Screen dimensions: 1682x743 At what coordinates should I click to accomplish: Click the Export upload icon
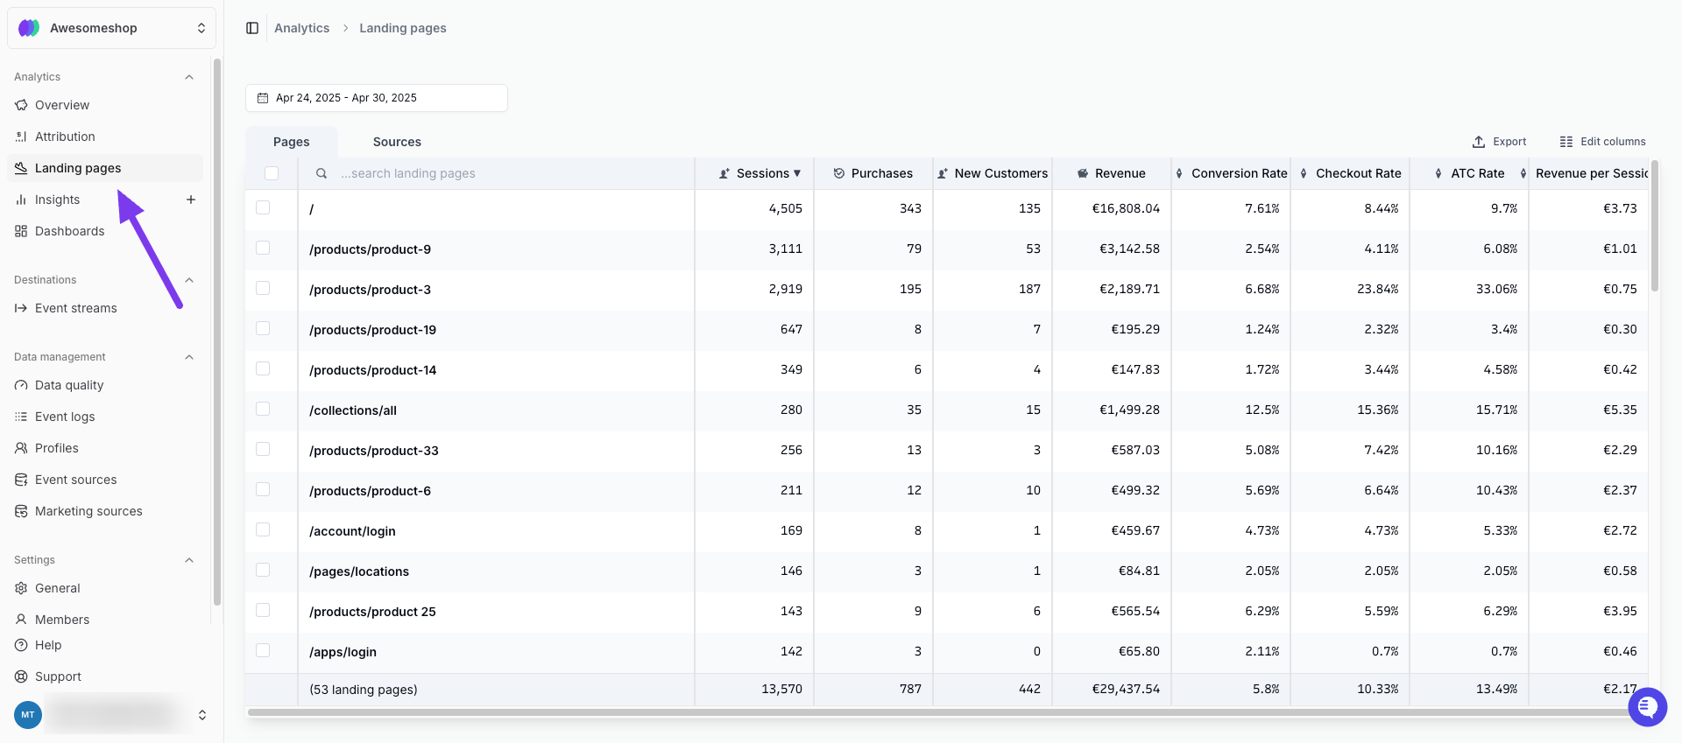1479,142
